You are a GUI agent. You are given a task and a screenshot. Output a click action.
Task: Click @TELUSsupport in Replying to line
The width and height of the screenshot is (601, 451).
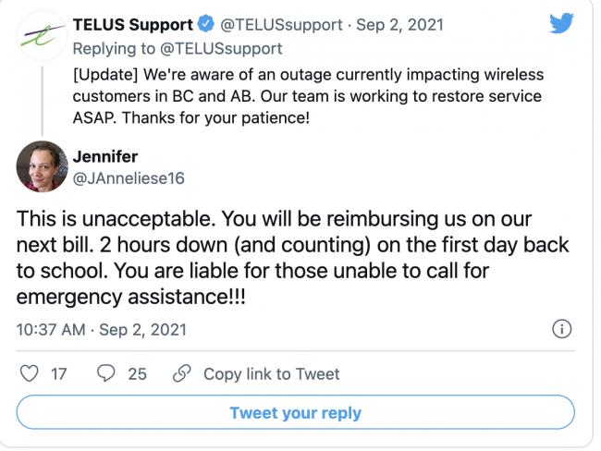click(x=221, y=49)
